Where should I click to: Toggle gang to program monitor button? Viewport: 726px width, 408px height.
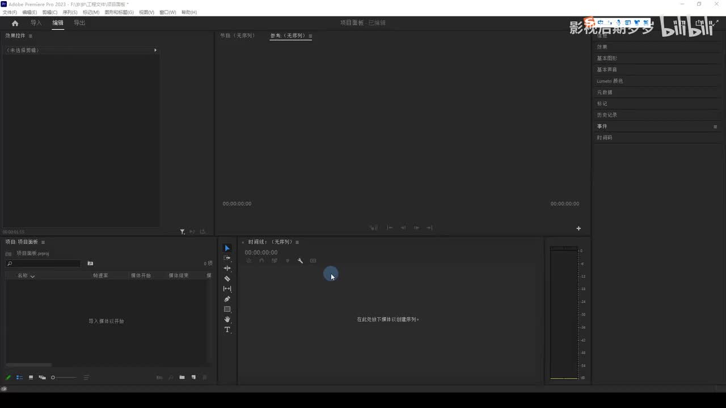374,228
